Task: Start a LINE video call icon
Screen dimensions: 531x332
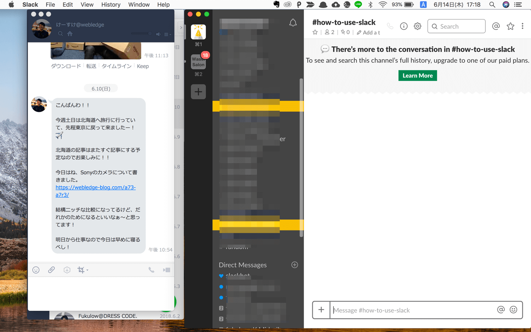Action: (166, 270)
